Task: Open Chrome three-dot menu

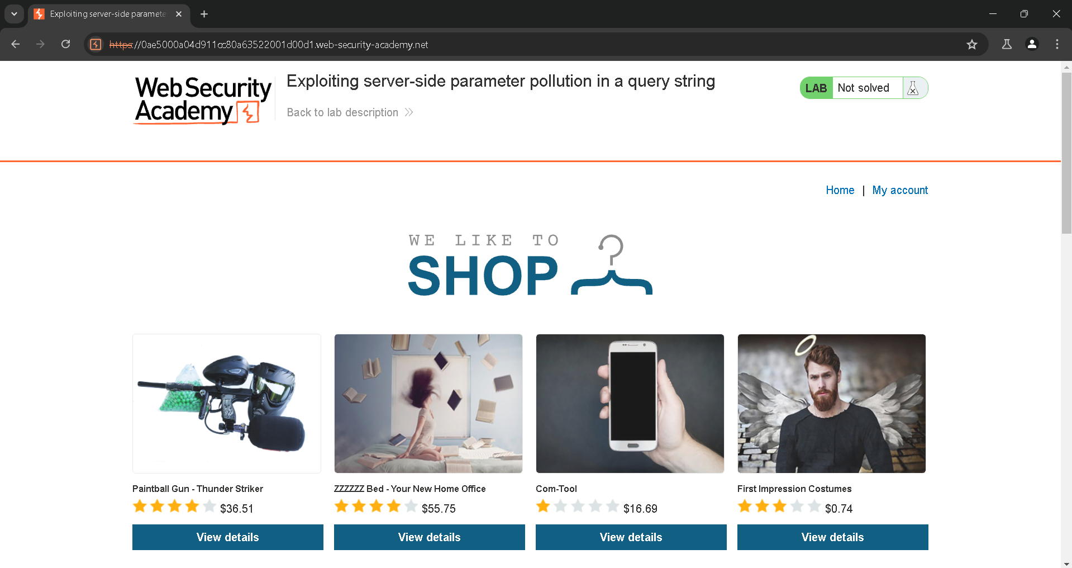Action: pos(1057,44)
